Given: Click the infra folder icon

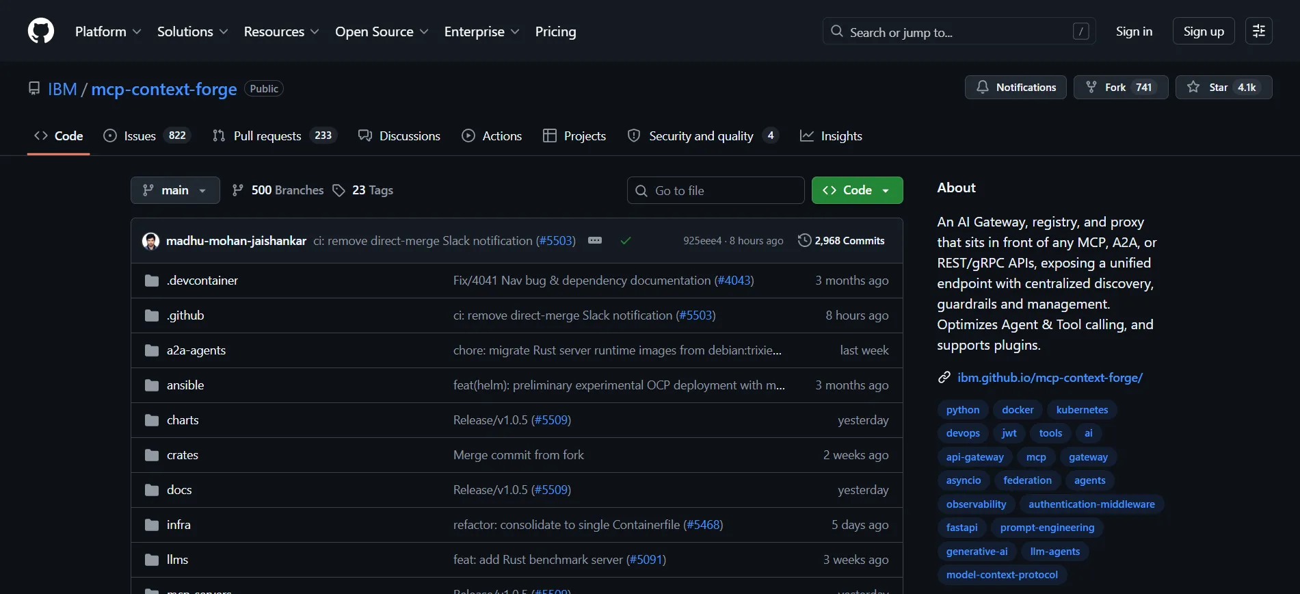Looking at the screenshot, I should [152, 525].
